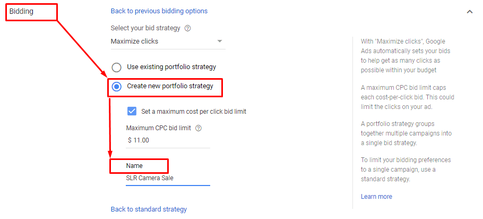Collapse the Bidding section with top-right chevron
This screenshot has width=483, height=219.
(469, 12)
